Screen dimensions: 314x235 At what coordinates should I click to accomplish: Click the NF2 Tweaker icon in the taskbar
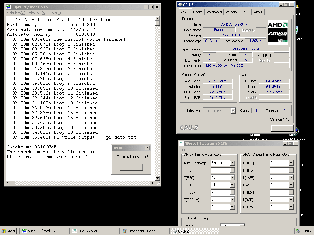(75, 231)
